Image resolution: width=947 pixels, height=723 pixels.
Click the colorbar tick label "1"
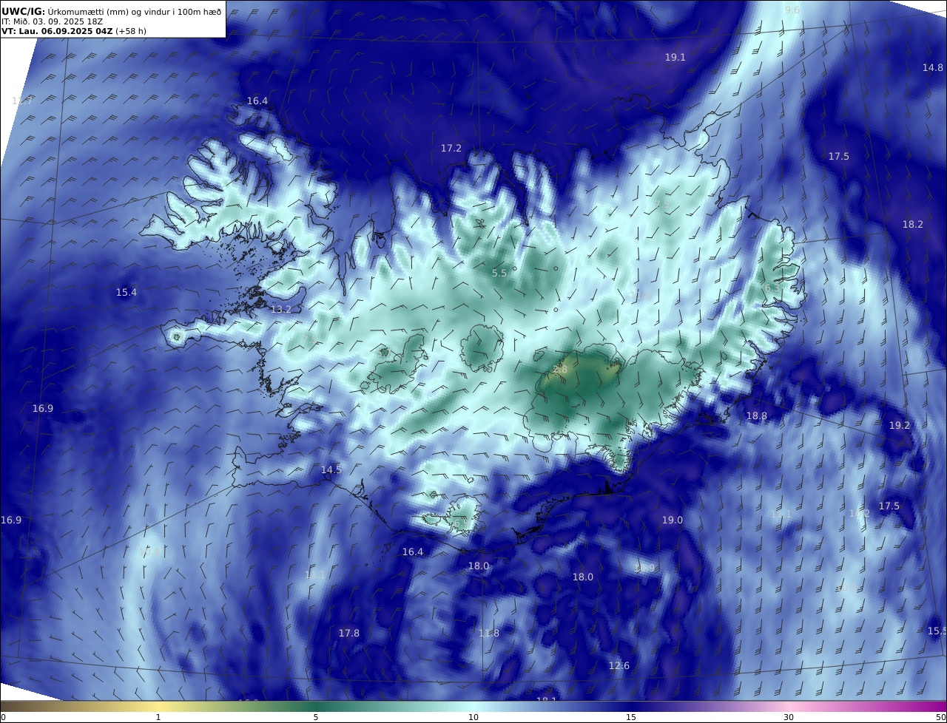pyautogui.click(x=158, y=717)
